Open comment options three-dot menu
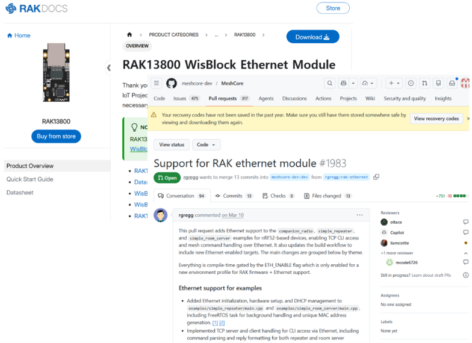Image resolution: width=472 pixels, height=343 pixels. coord(360,215)
